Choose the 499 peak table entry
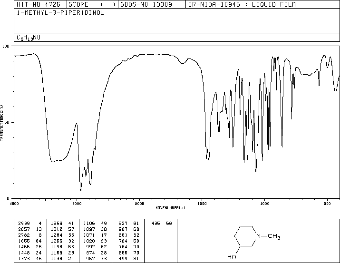 123,259
